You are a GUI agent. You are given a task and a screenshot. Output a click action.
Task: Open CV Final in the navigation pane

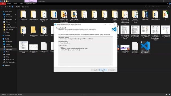[x=8, y=25]
